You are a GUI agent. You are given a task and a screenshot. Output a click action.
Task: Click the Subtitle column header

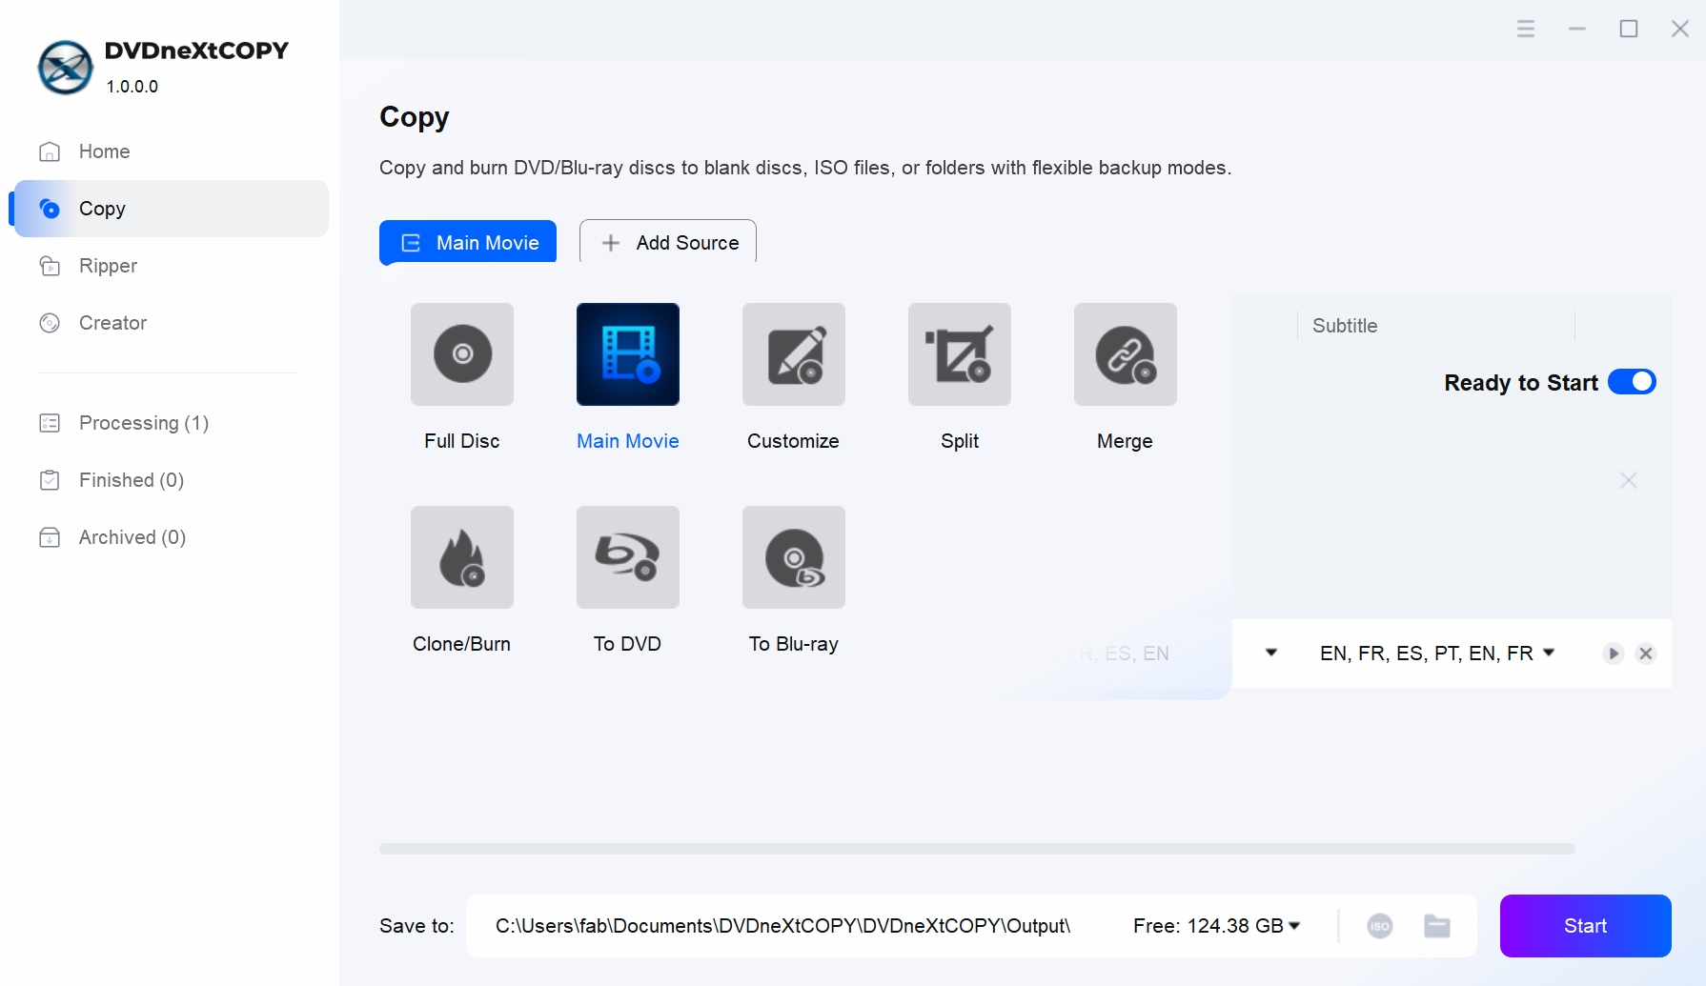click(x=1345, y=326)
